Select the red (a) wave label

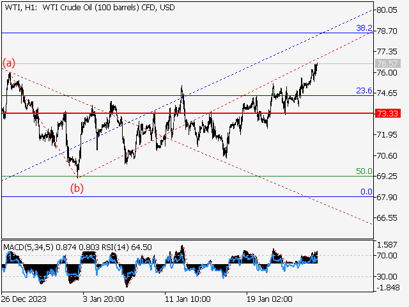click(9, 63)
